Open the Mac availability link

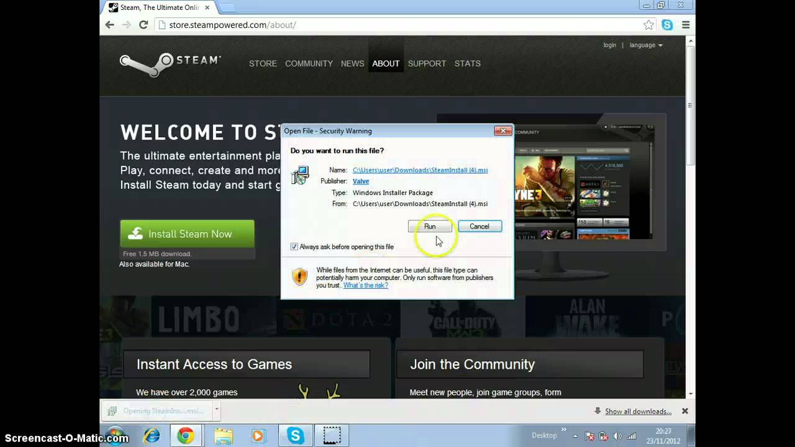(154, 264)
